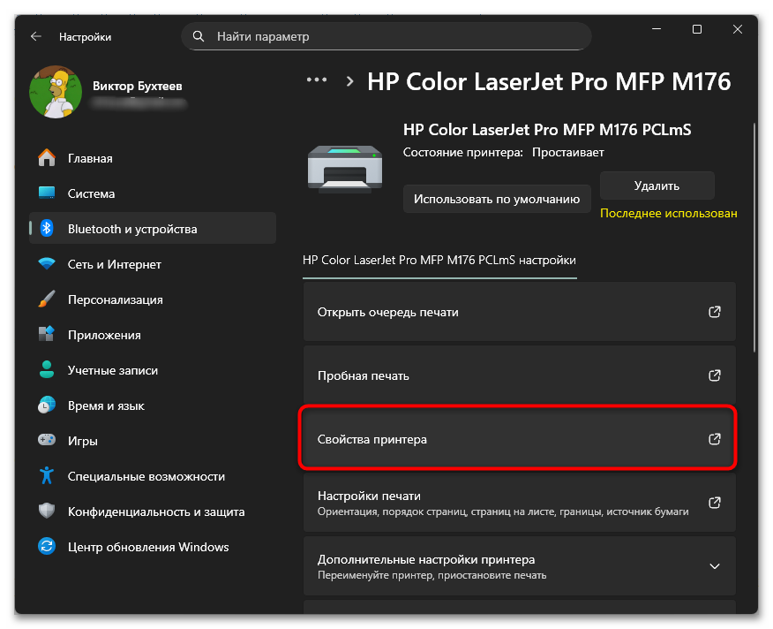This screenshot has height=629, width=773.
Task: Go to Конфиденциальность и защита
Action: pos(153,512)
